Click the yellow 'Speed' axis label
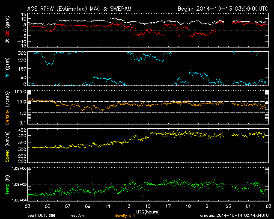The image size is (274, 219). click(x=7, y=155)
